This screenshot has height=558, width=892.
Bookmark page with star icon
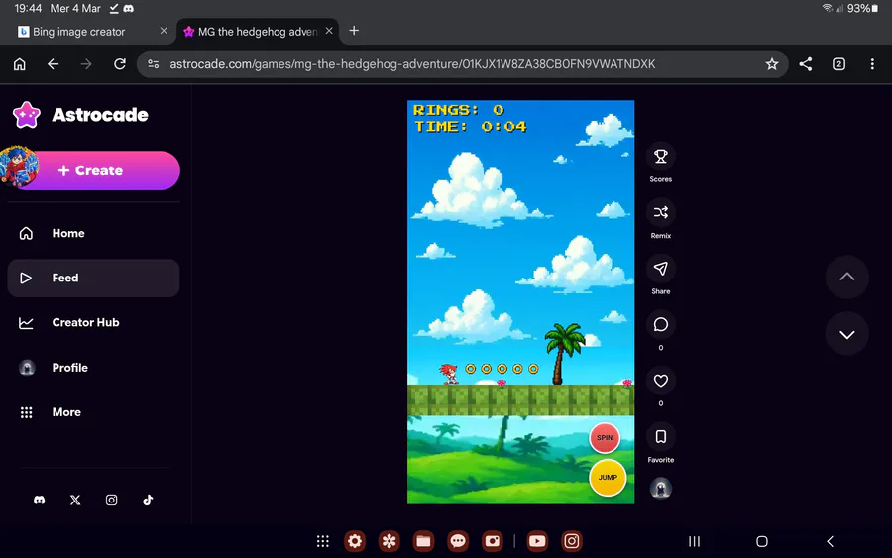point(771,64)
